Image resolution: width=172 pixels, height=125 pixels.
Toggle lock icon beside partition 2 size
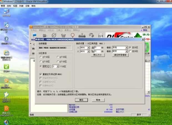coord(93,51)
